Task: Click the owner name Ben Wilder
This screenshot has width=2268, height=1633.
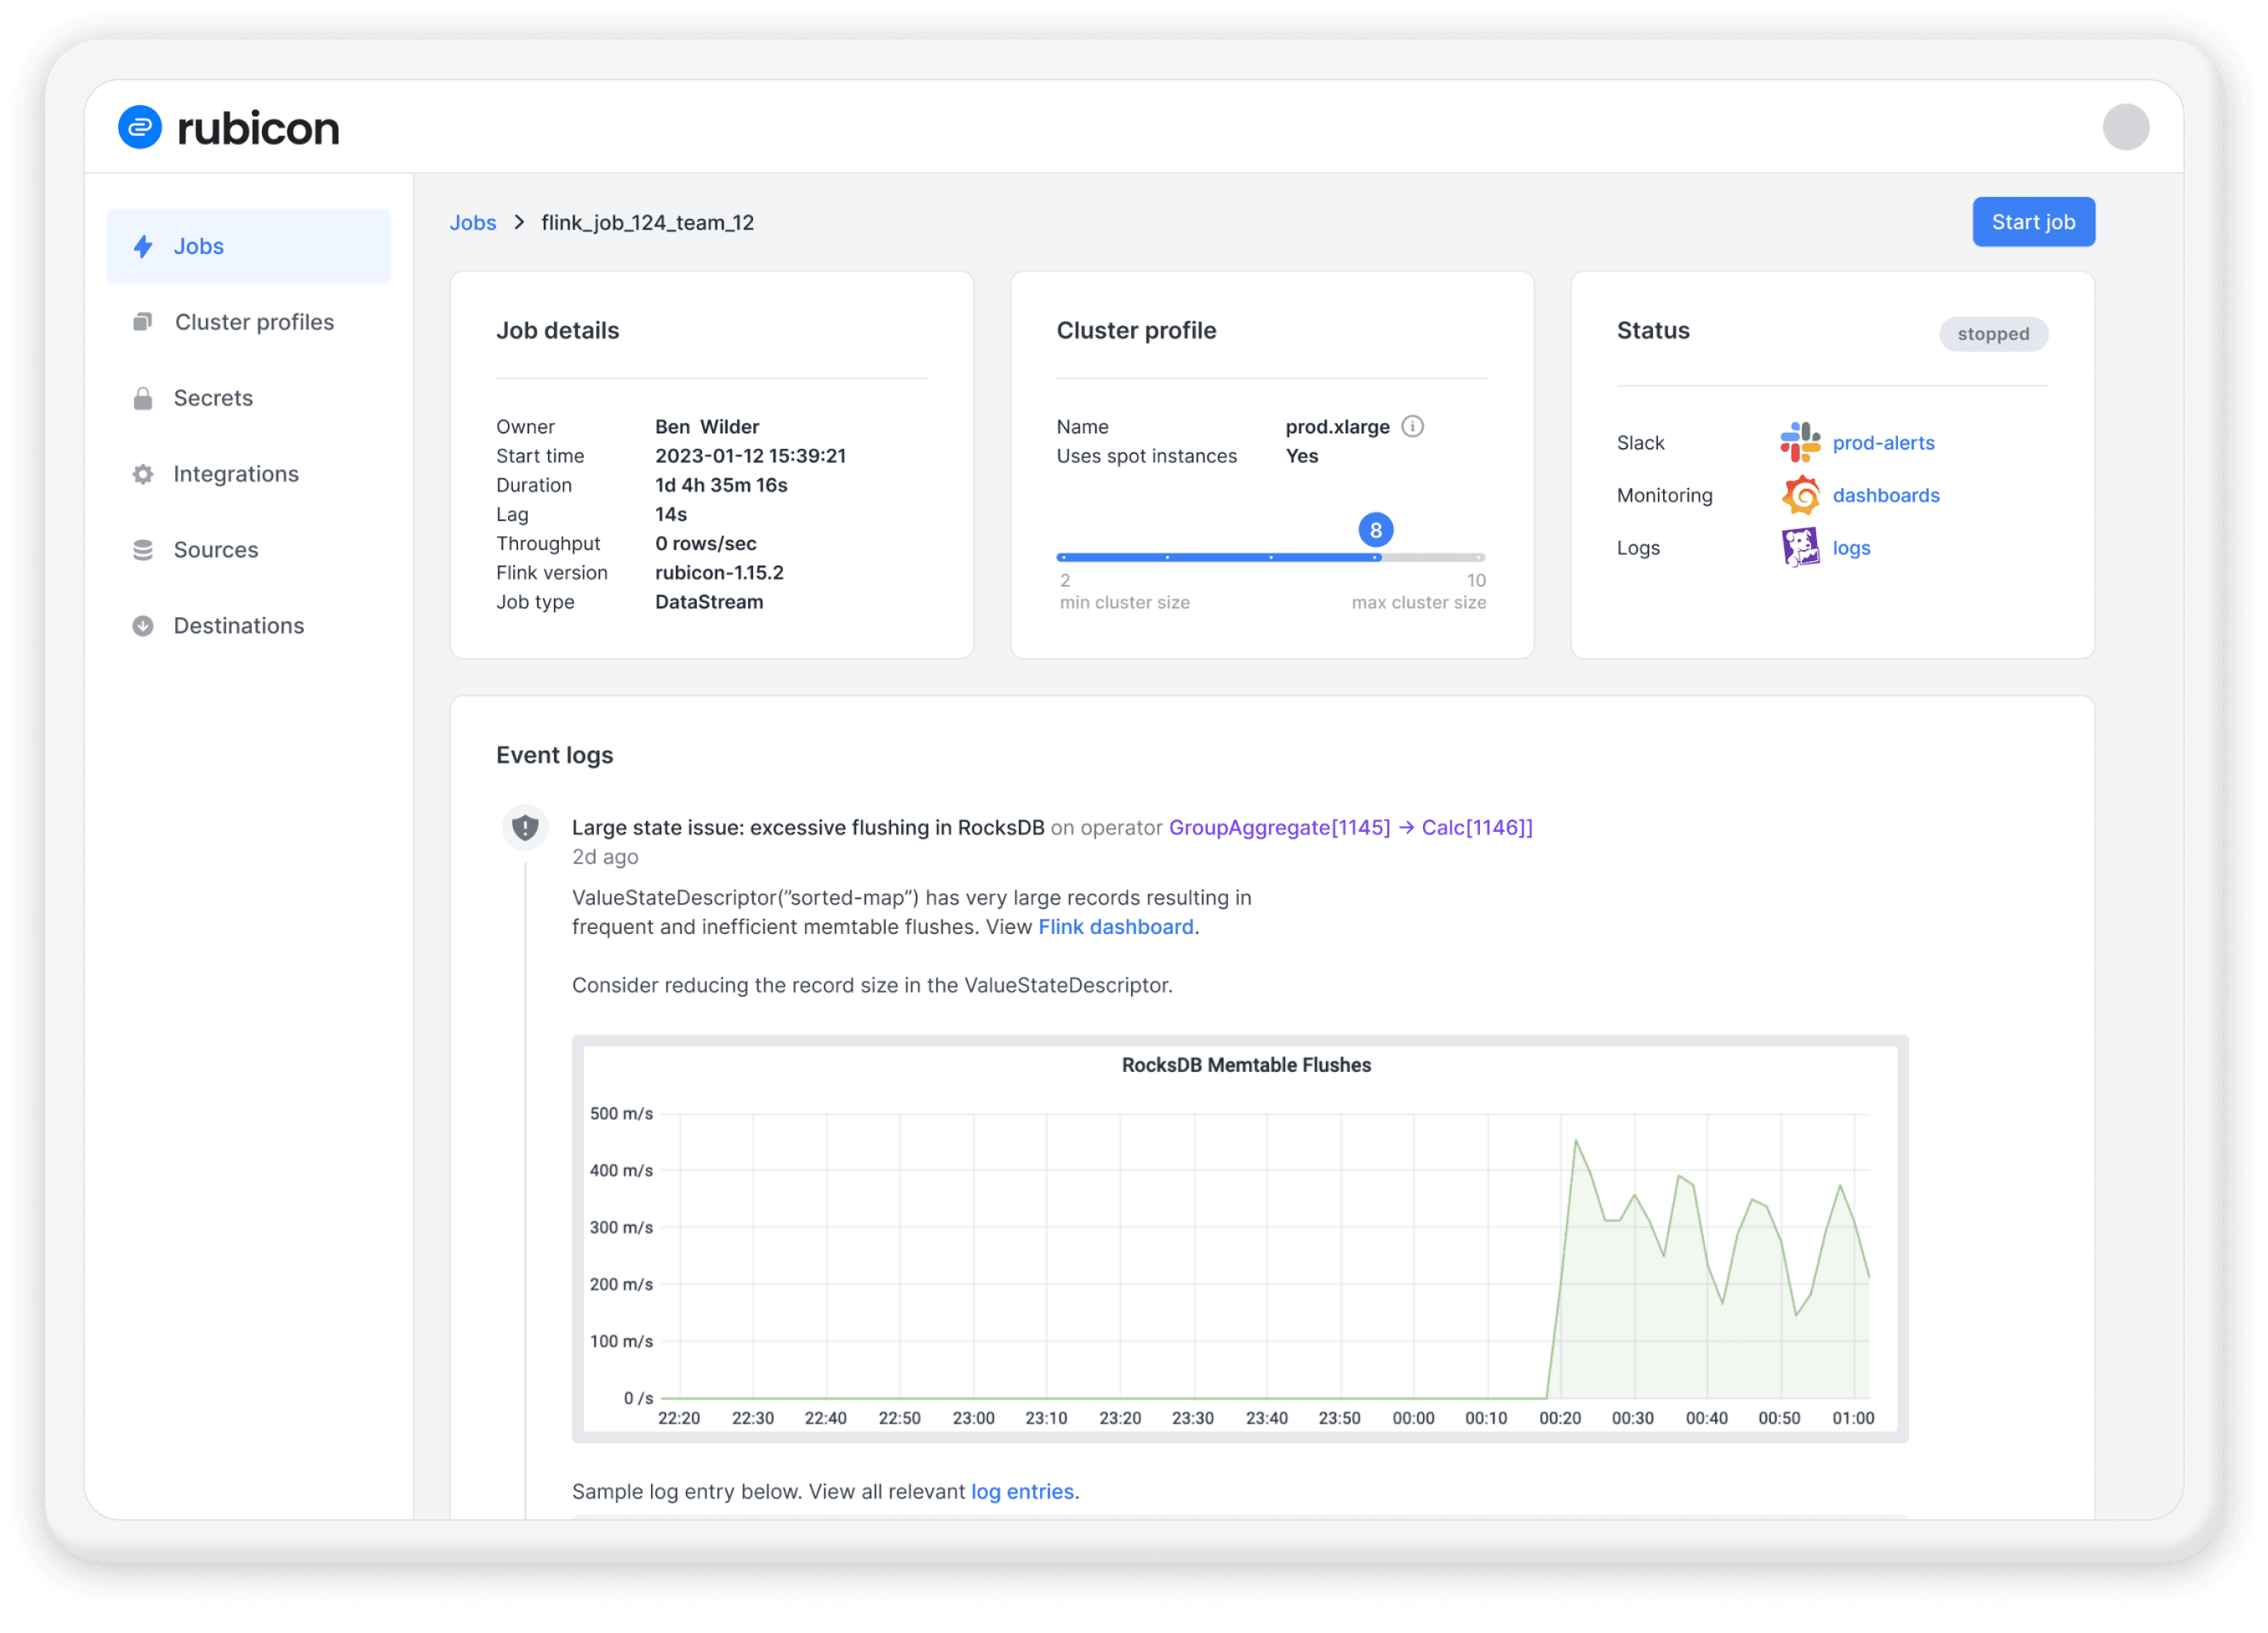Action: tap(707, 427)
